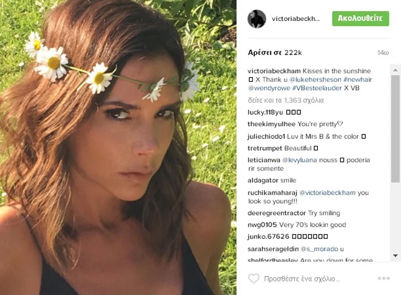Click the scrollbar down arrow in comments

click(395, 256)
